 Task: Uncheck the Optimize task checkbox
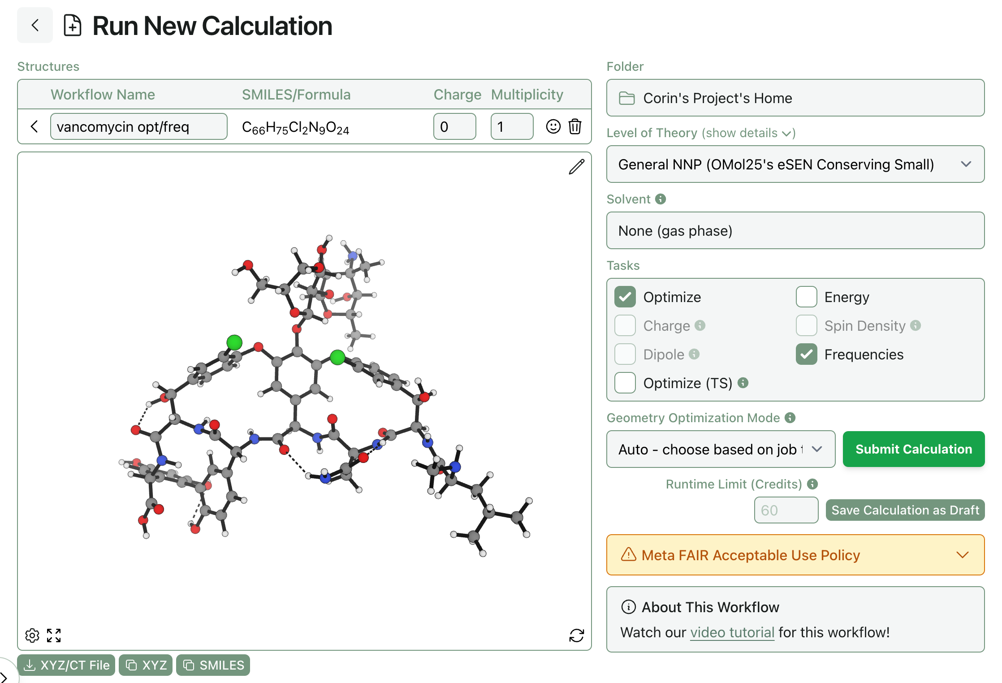click(x=625, y=297)
